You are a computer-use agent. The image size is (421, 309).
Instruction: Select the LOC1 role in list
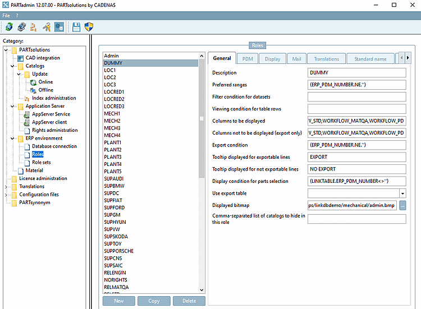tap(150, 70)
